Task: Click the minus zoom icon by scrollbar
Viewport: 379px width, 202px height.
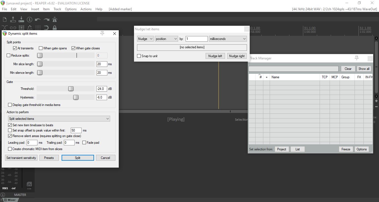Action: [376, 107]
